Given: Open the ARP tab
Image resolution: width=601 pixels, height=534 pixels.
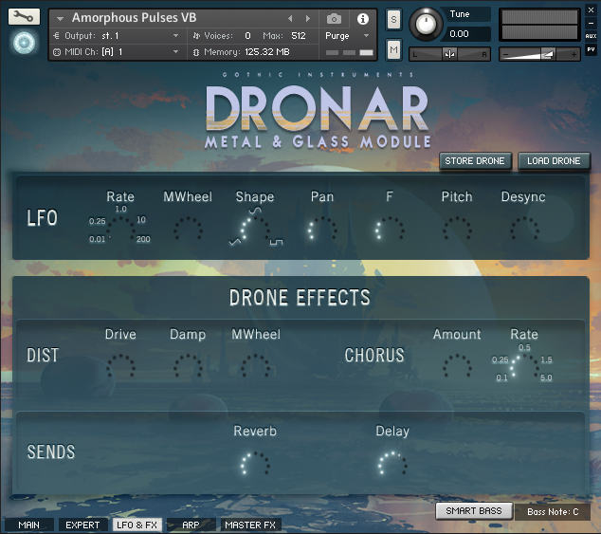Looking at the screenshot, I should click(191, 525).
